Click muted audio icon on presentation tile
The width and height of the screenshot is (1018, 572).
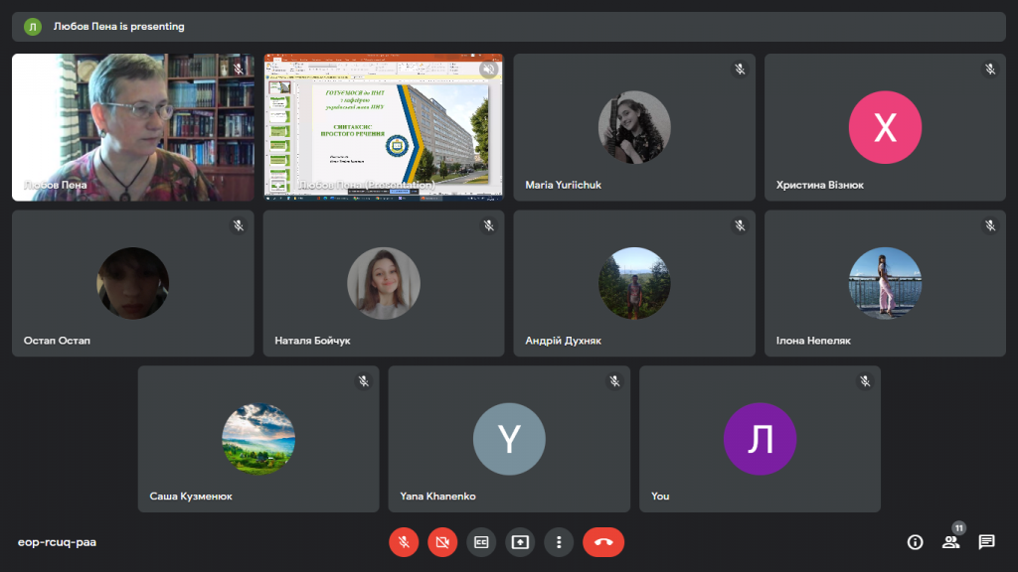[x=489, y=70]
